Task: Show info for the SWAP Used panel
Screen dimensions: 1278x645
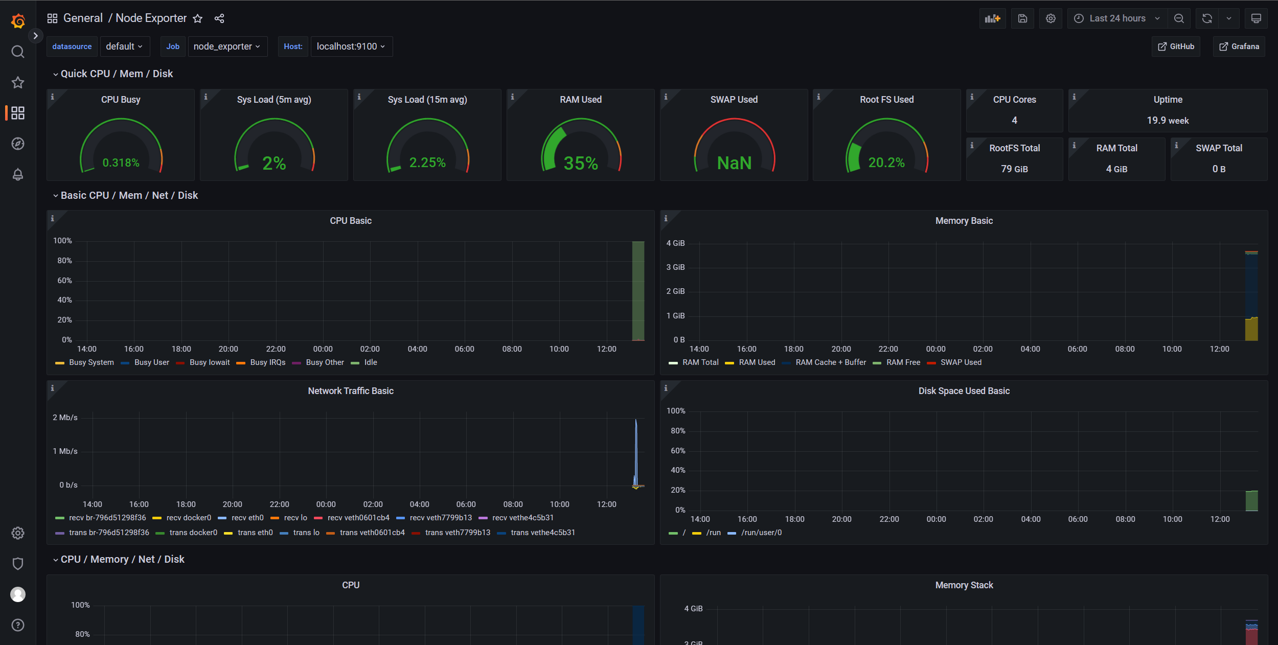Action: click(666, 97)
